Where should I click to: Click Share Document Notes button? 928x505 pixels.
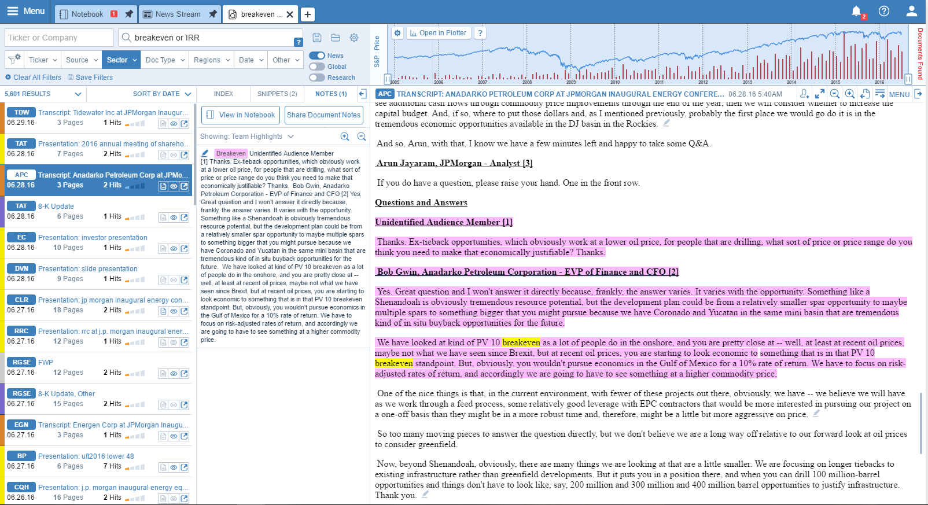pos(323,115)
